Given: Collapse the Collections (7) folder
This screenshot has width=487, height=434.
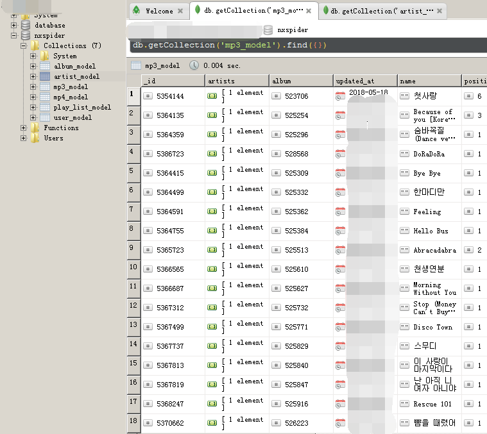Looking at the screenshot, I should pos(23,46).
